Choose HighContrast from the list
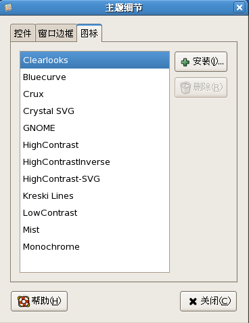This screenshot has height=323, width=249. click(95, 145)
